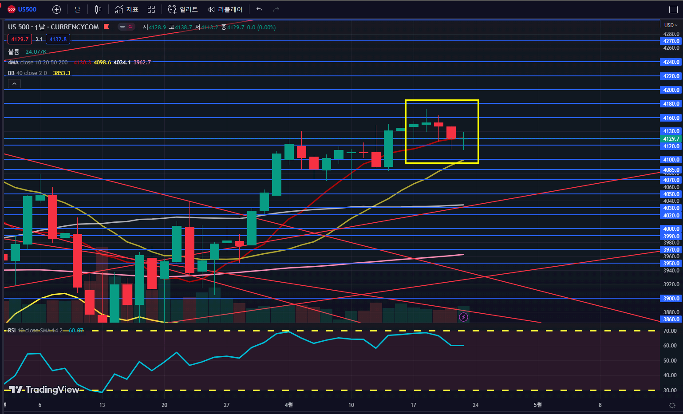Click the 30.00 RSI scale label
This screenshot has height=414, width=683.
click(670, 390)
